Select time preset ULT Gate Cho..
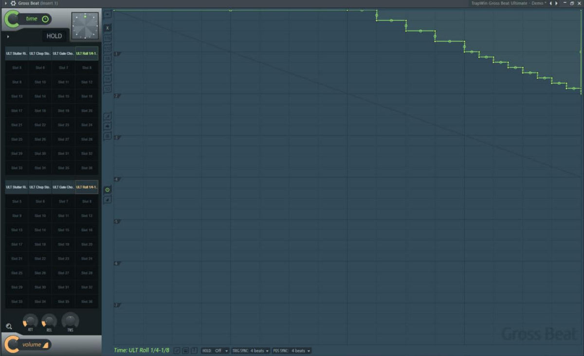Viewport: 584px width, 356px height. (63, 53)
